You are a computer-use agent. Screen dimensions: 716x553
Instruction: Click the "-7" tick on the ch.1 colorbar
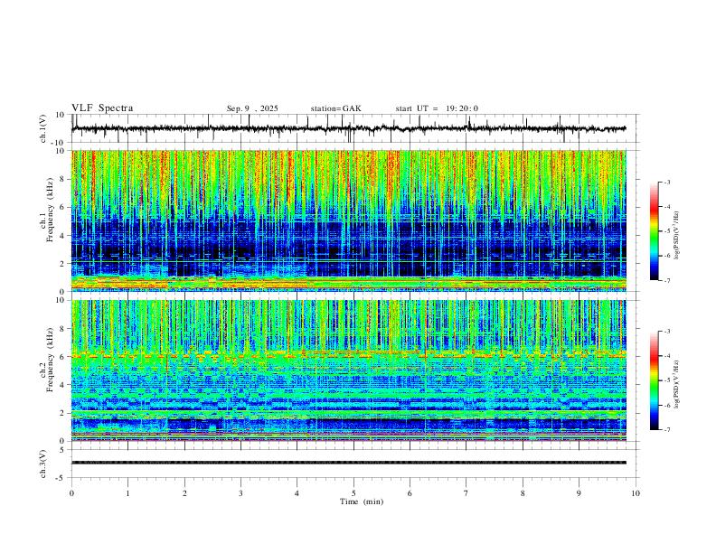point(667,281)
